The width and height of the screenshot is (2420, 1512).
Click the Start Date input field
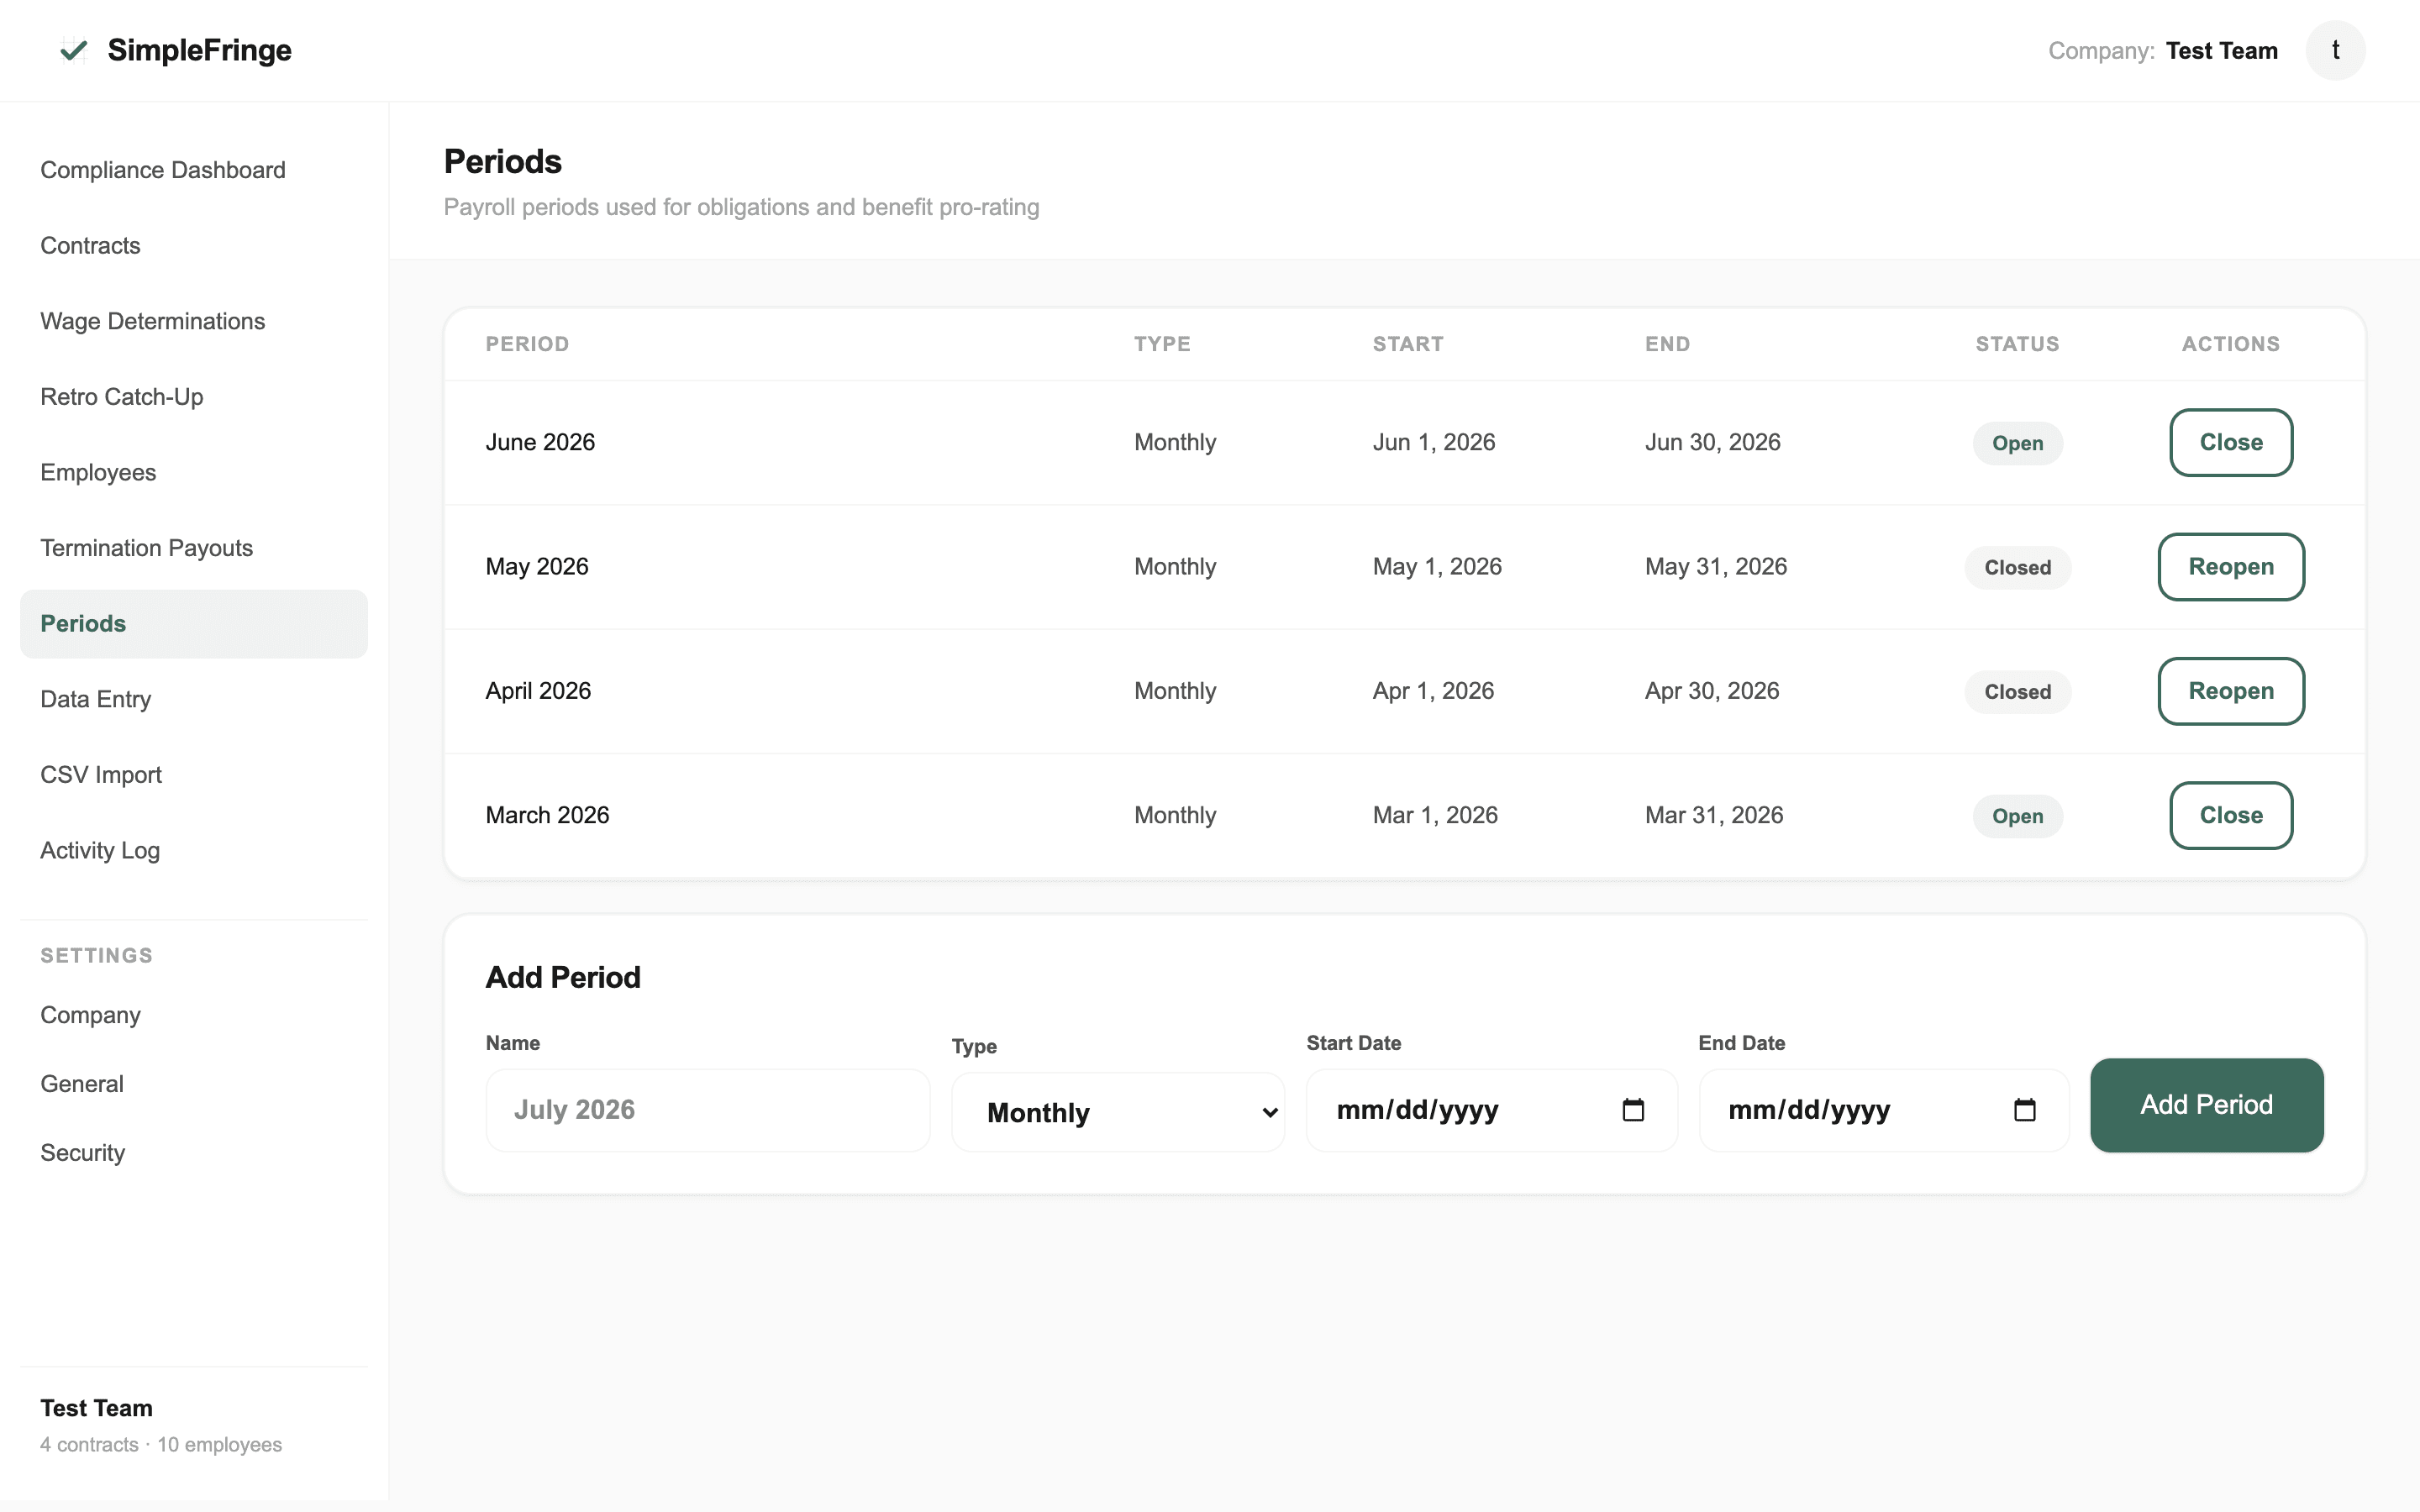[x=1491, y=1110]
